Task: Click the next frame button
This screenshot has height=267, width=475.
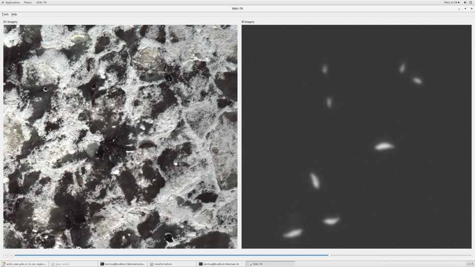Action: pyautogui.click(x=11, y=255)
